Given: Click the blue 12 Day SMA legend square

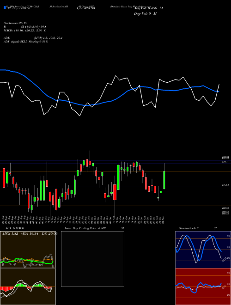Looking at the screenshot, I should (5, 8).
